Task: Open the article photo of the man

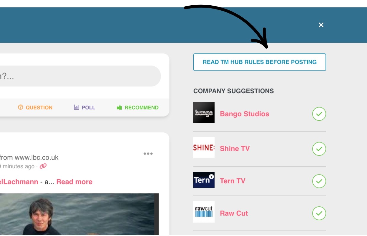Action: point(79,214)
